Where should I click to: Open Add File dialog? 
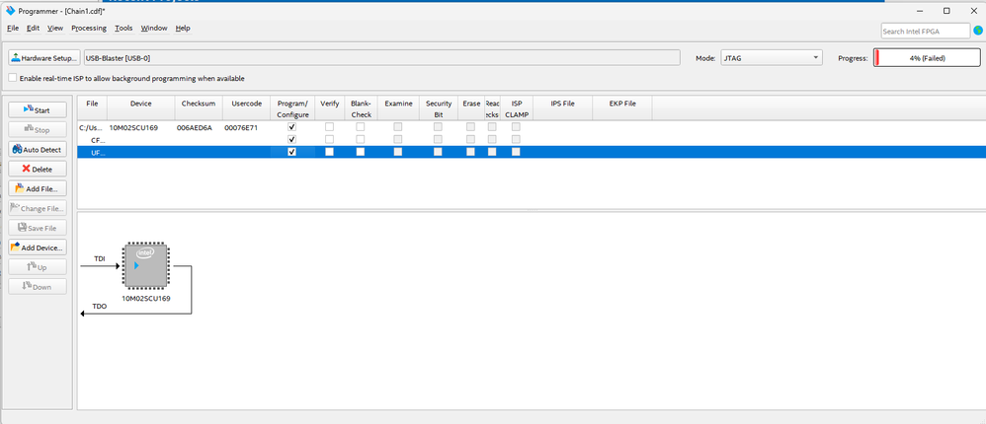point(38,188)
